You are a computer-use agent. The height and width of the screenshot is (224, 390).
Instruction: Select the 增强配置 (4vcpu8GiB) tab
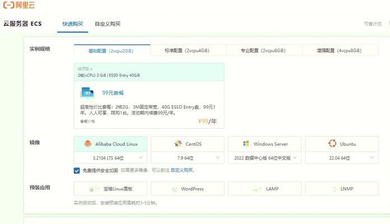(x=340, y=50)
